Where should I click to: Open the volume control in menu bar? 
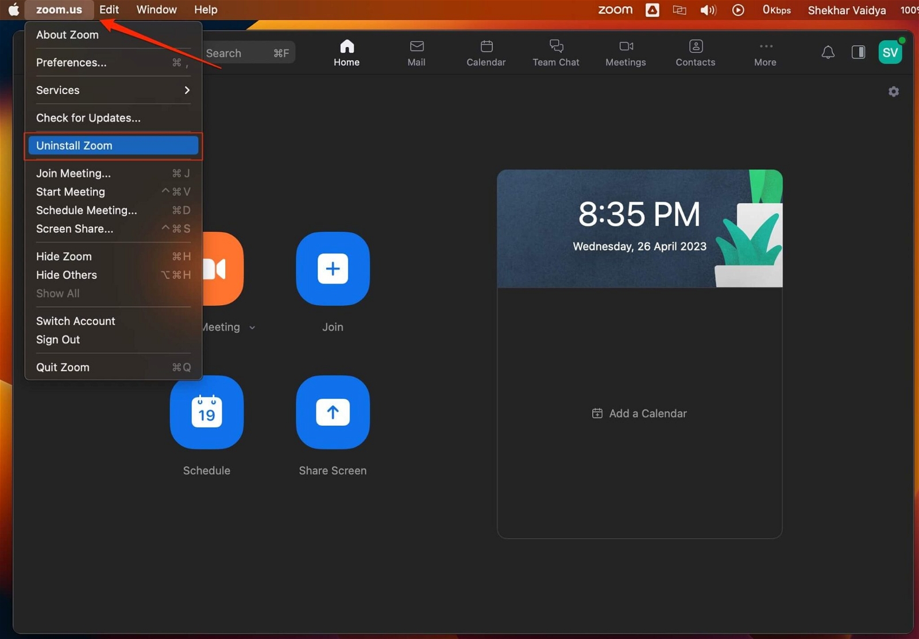pyautogui.click(x=708, y=10)
